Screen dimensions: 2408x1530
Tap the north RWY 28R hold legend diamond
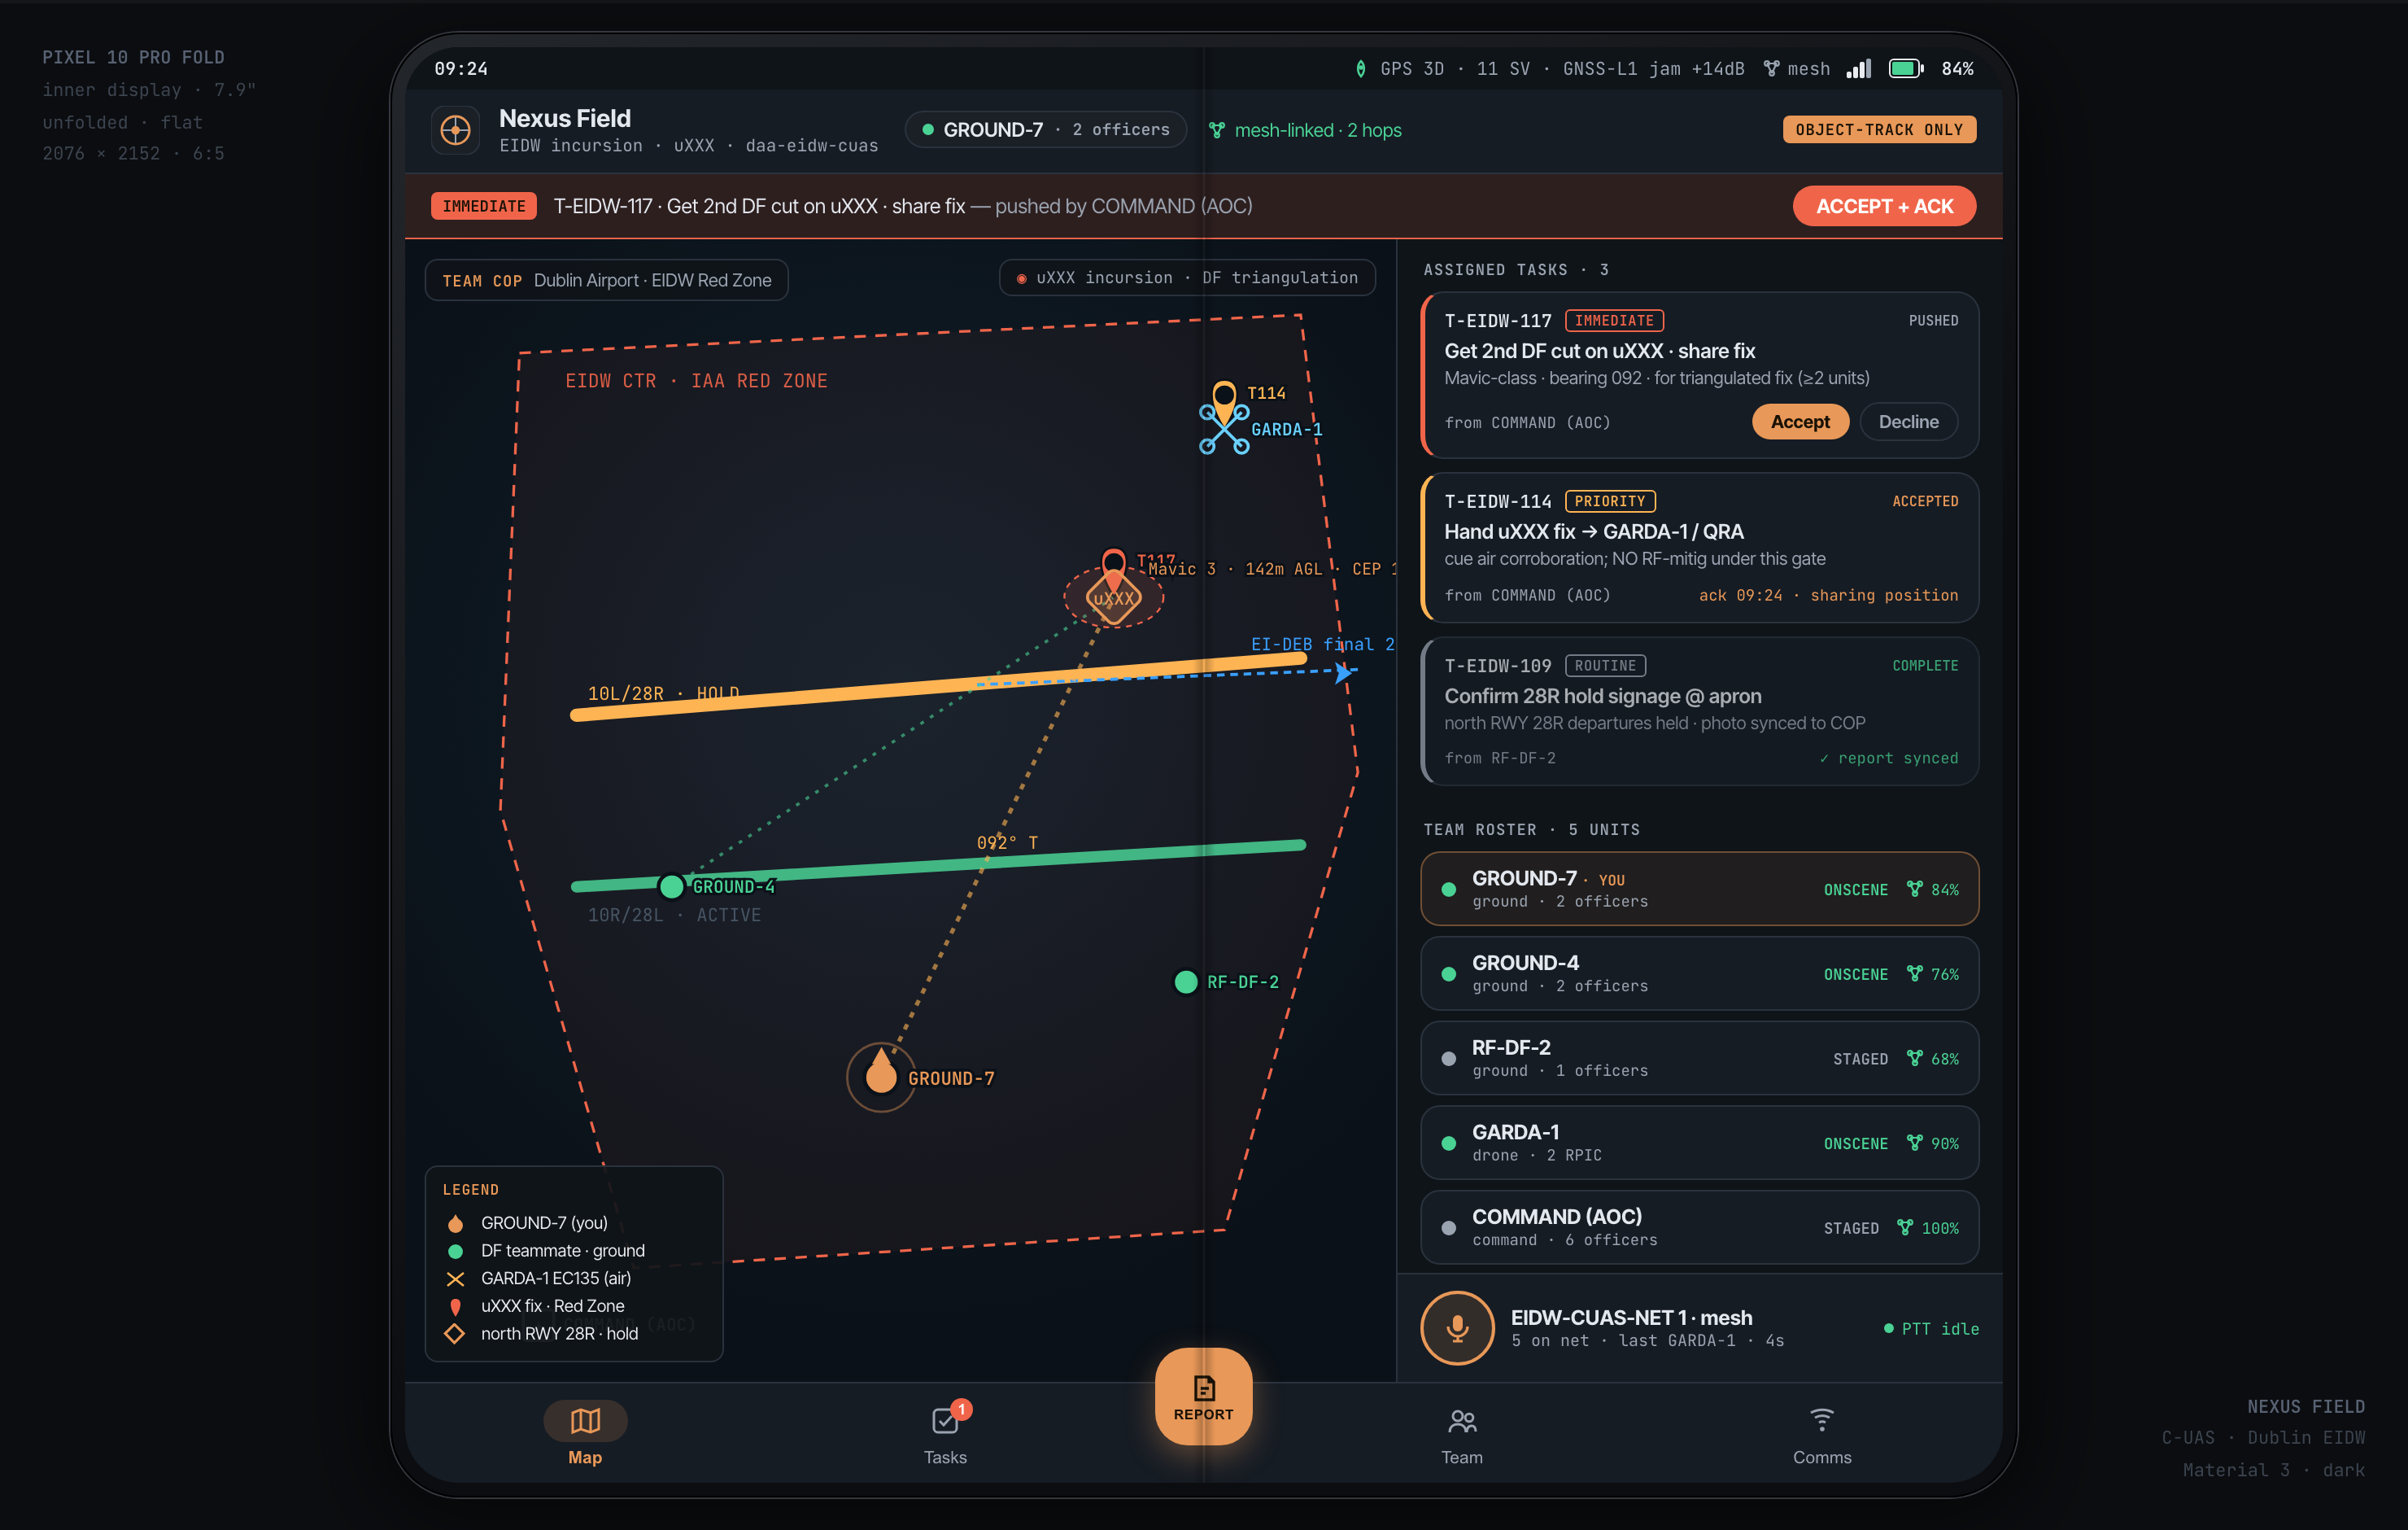click(x=455, y=1334)
